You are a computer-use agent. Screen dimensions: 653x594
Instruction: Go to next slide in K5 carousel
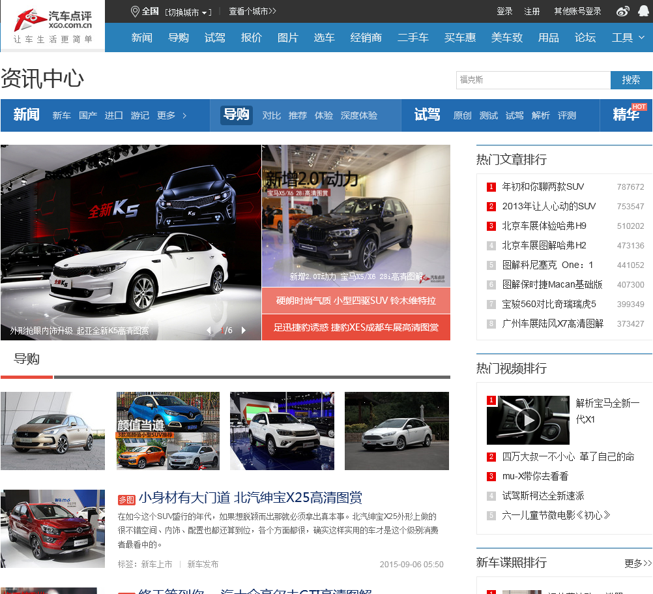pos(244,331)
